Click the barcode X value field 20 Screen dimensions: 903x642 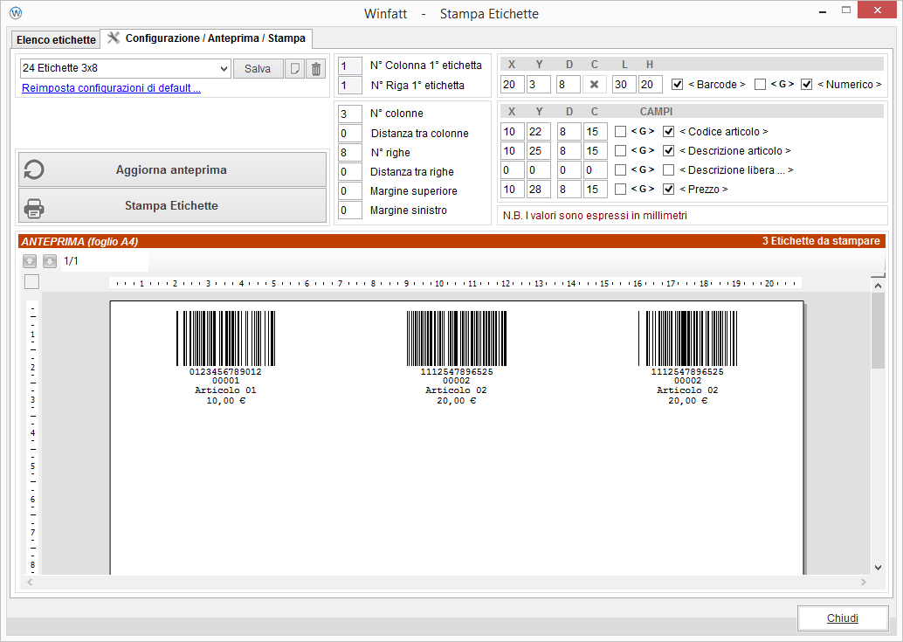512,85
